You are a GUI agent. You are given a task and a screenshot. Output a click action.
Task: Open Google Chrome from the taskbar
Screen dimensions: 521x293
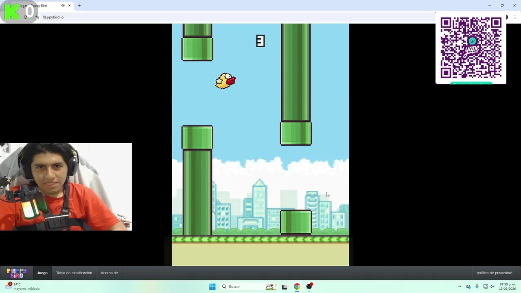pyautogui.click(x=297, y=286)
